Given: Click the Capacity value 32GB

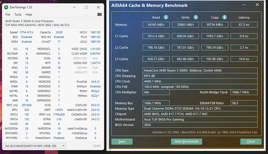Looking at the screenshot, I should 59,32.
